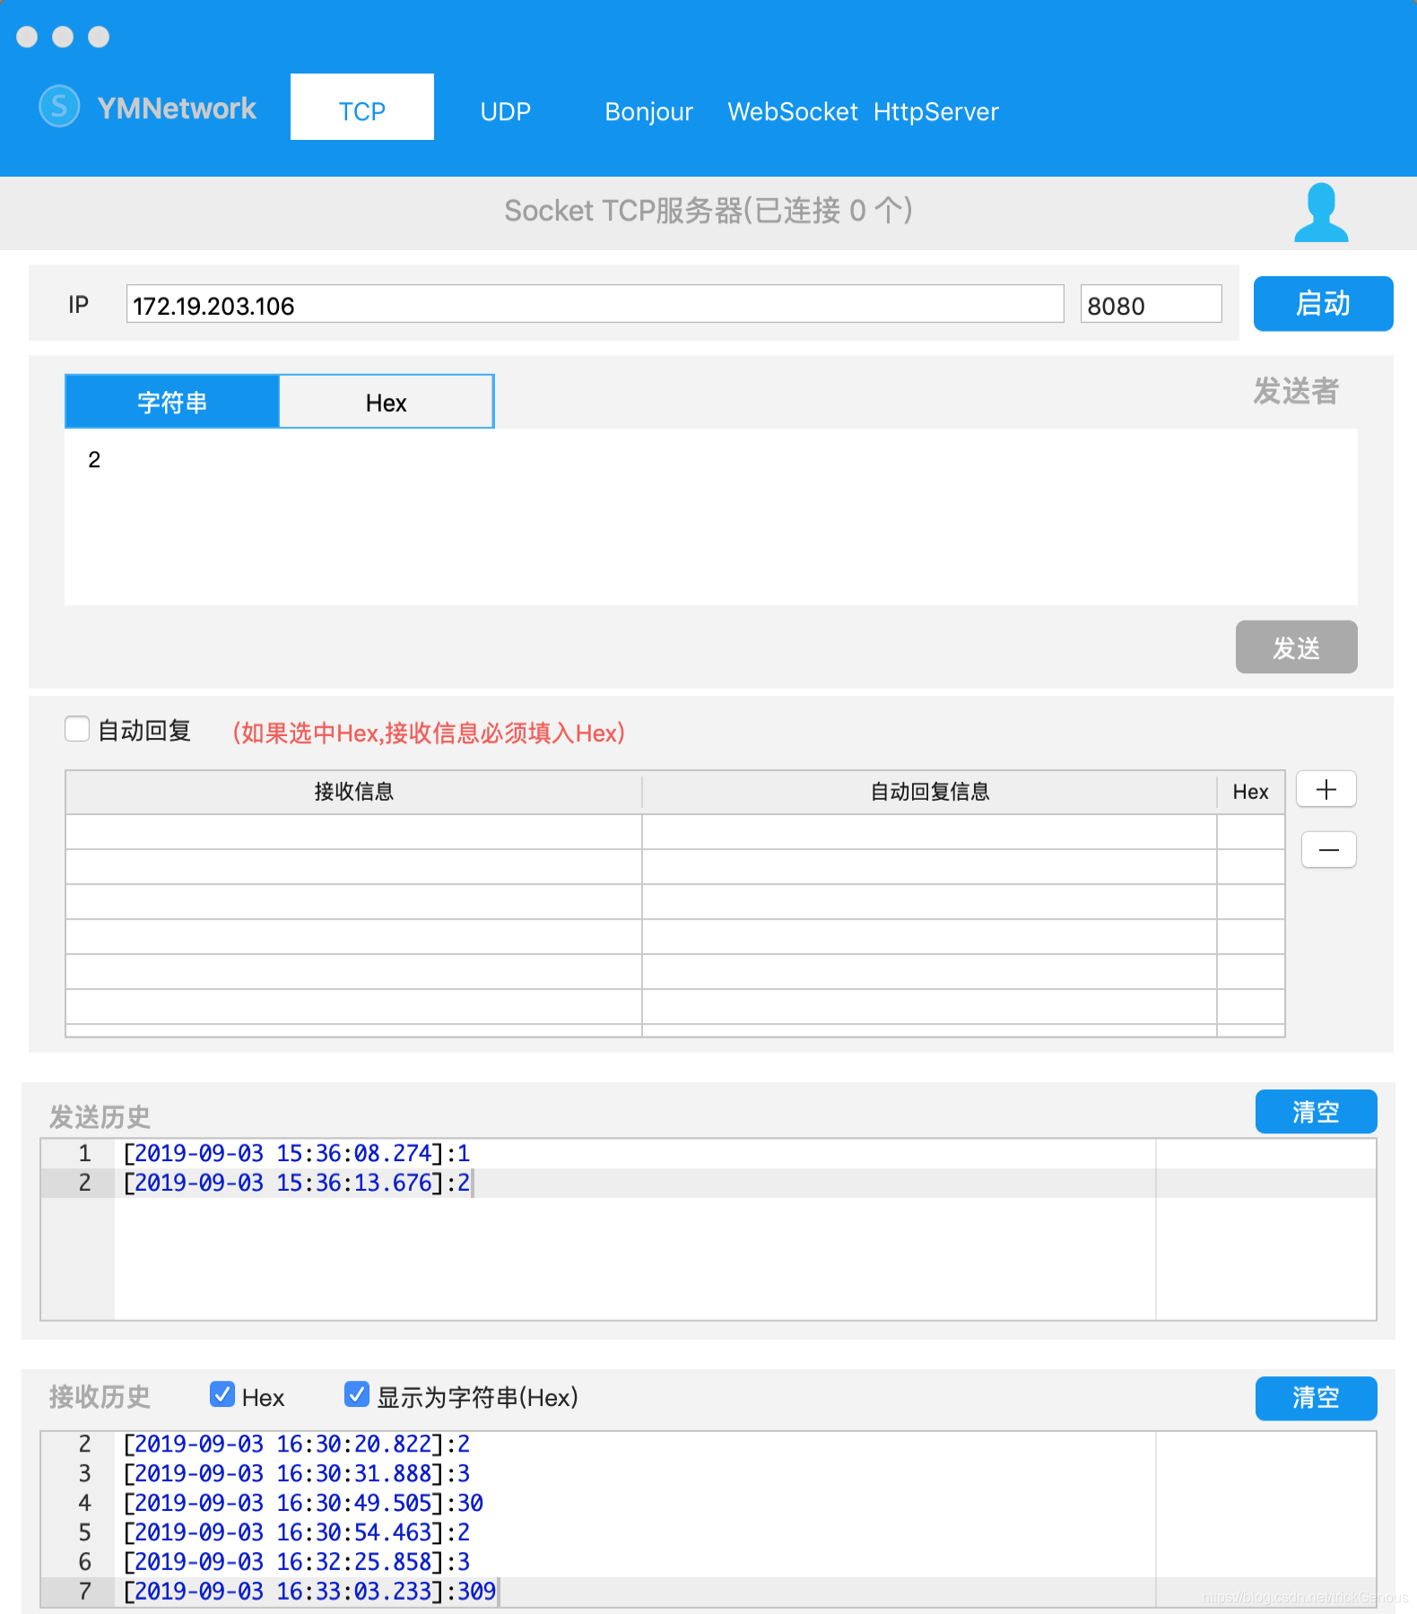Viewport: 1417px width, 1614px height.
Task: Click the Hex hint text in red
Action: click(429, 733)
